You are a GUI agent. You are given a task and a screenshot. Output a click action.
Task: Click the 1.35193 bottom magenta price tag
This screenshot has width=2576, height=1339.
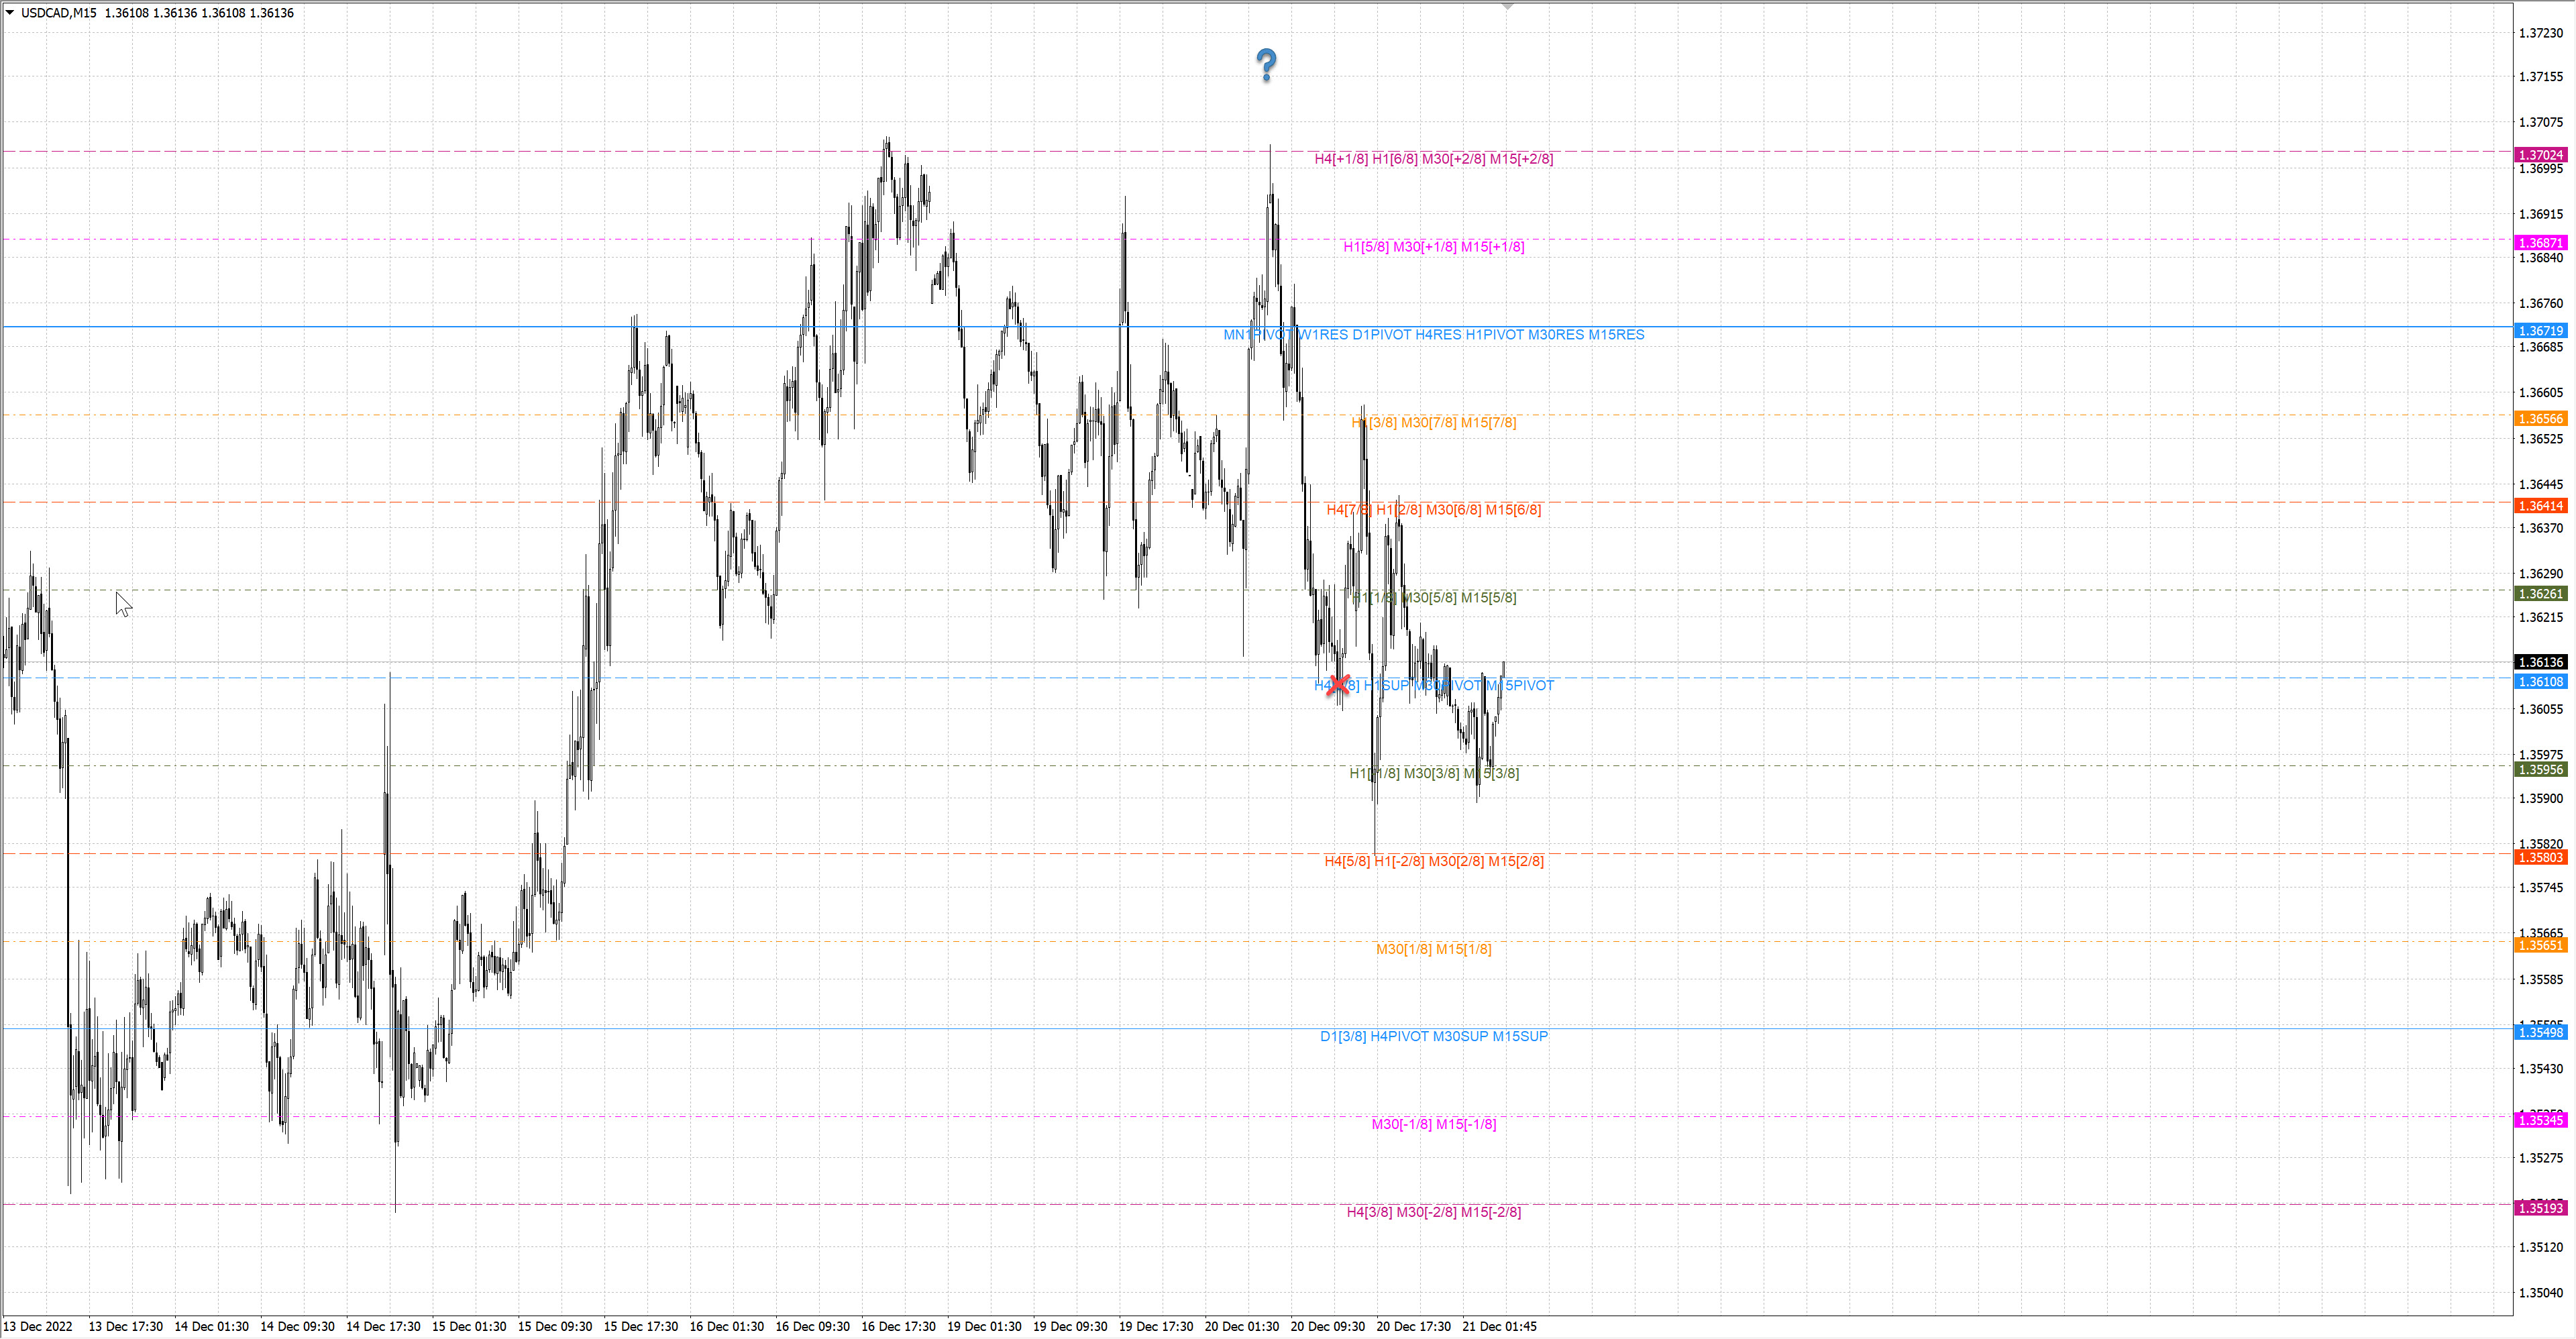click(x=2540, y=1208)
